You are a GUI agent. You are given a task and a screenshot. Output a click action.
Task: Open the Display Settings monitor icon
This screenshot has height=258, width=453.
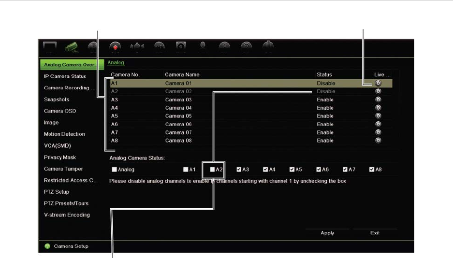[x=50, y=47]
